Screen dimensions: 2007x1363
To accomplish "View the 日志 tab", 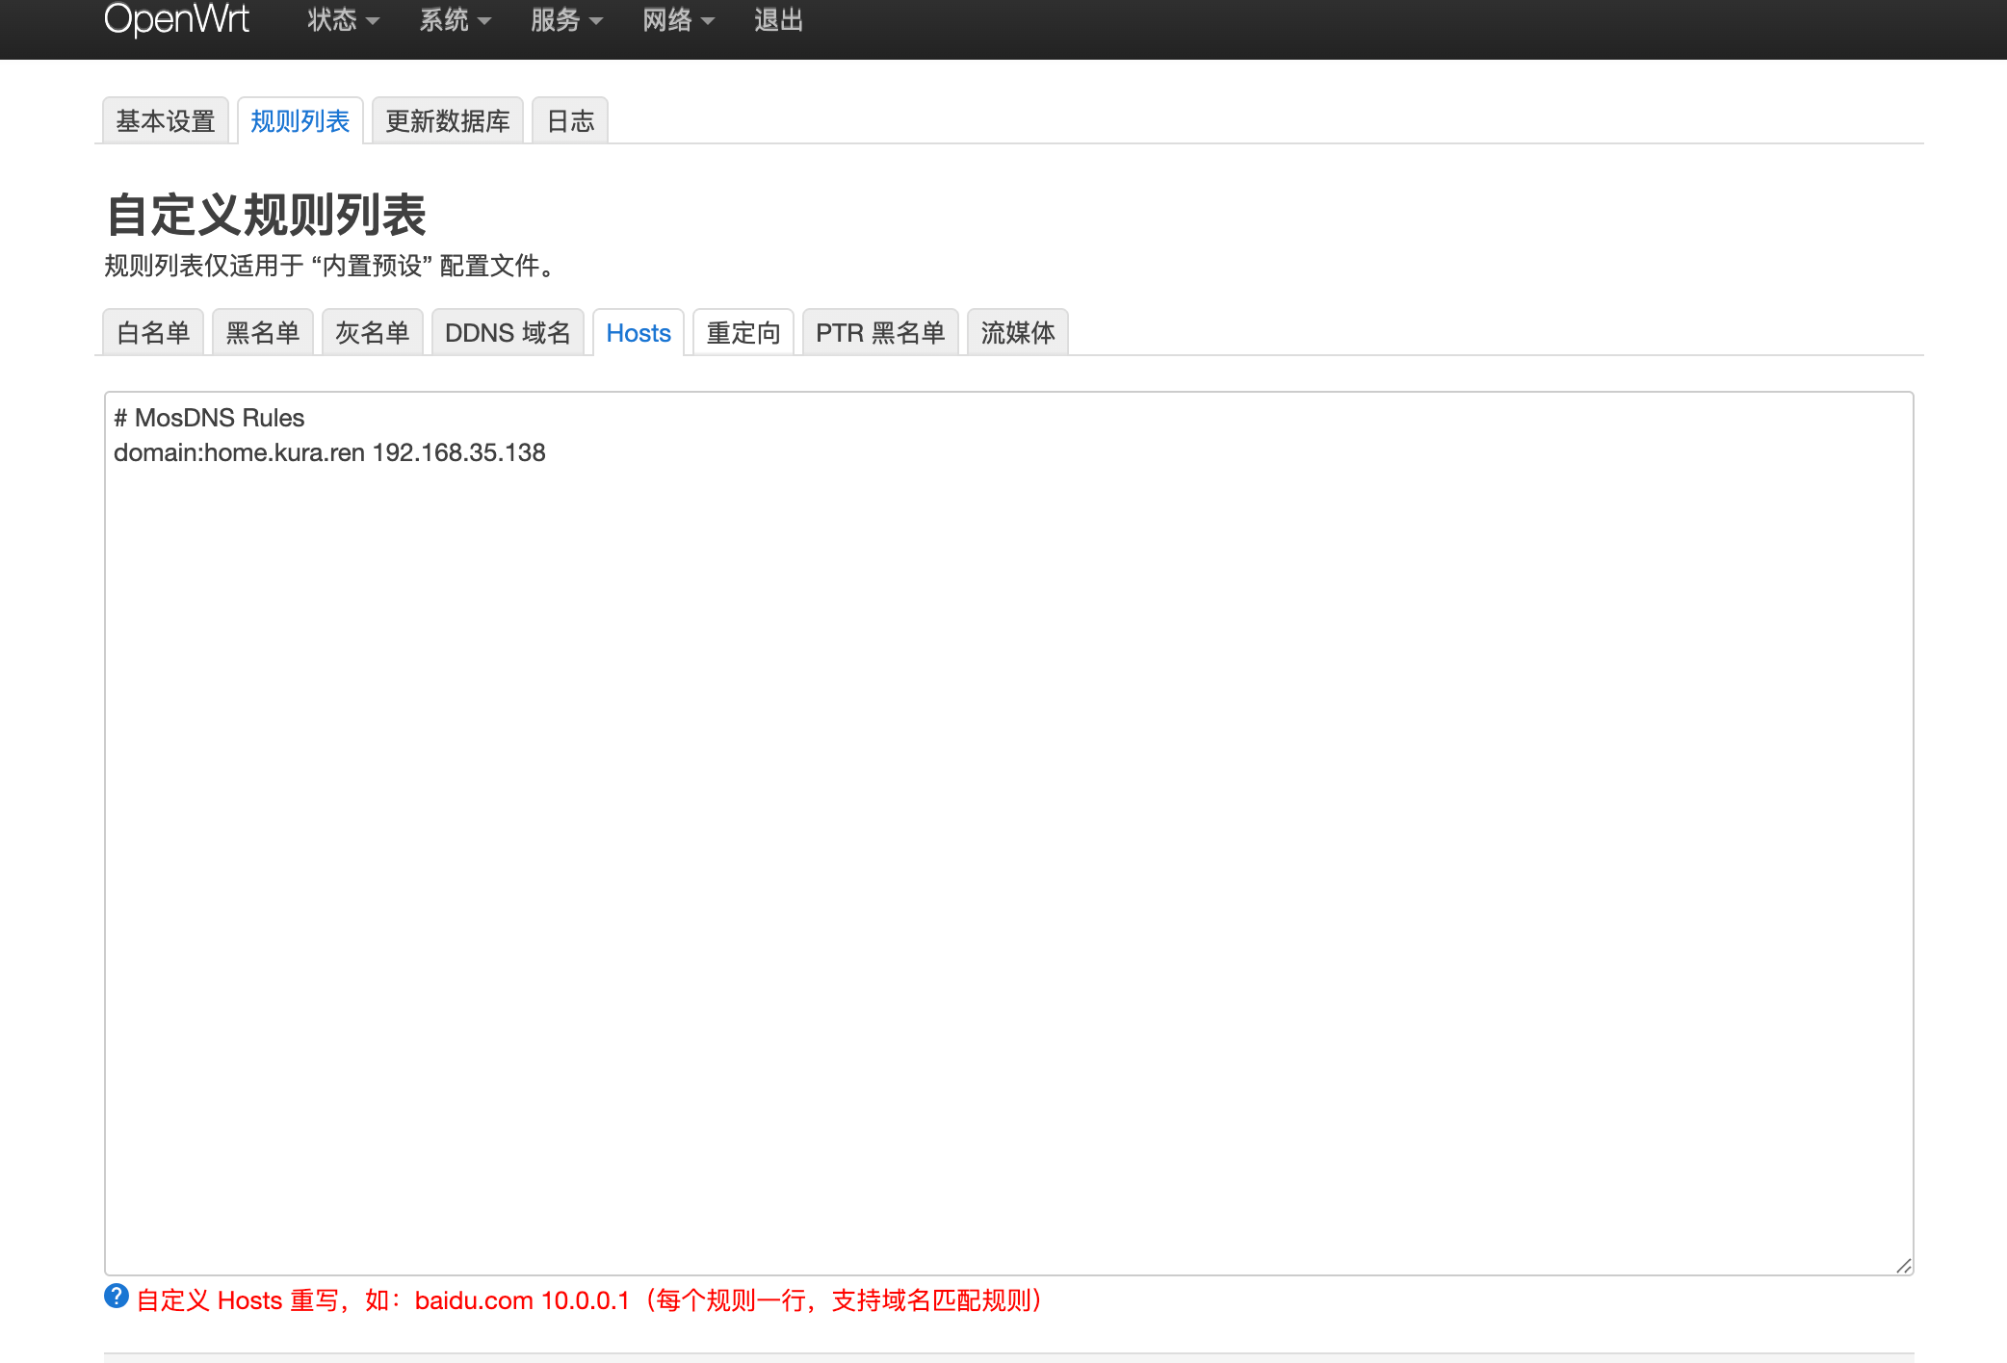I will click(x=569, y=120).
